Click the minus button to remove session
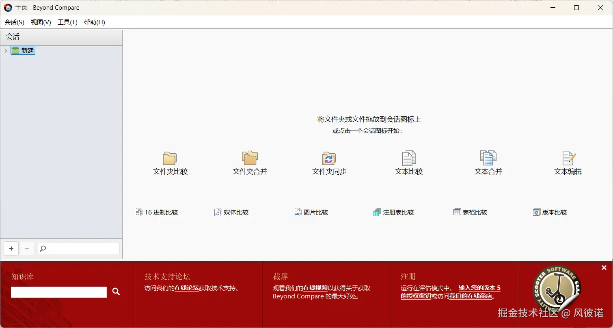This screenshot has height=328, width=613. coord(27,249)
